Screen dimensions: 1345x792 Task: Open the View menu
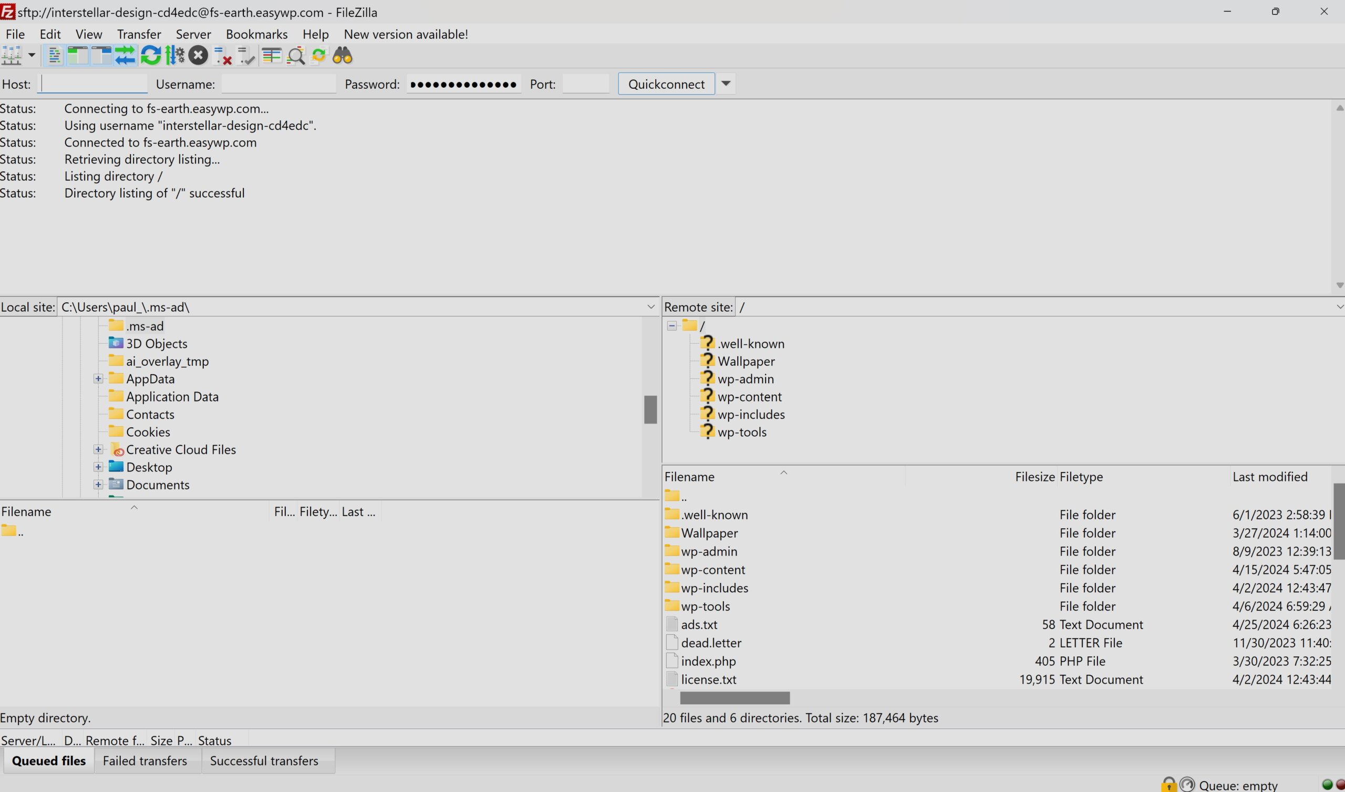tap(89, 34)
